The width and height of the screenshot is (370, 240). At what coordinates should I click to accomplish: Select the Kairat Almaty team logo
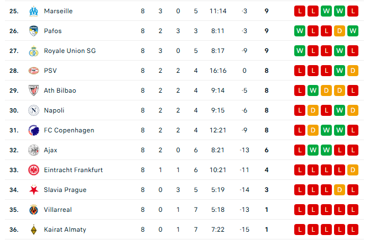(x=33, y=230)
